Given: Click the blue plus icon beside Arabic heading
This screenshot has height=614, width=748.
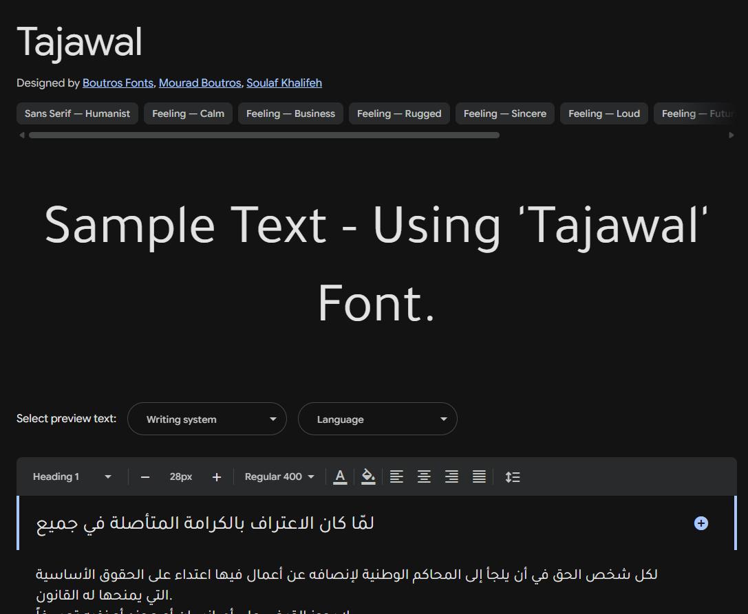Looking at the screenshot, I should [x=701, y=523].
